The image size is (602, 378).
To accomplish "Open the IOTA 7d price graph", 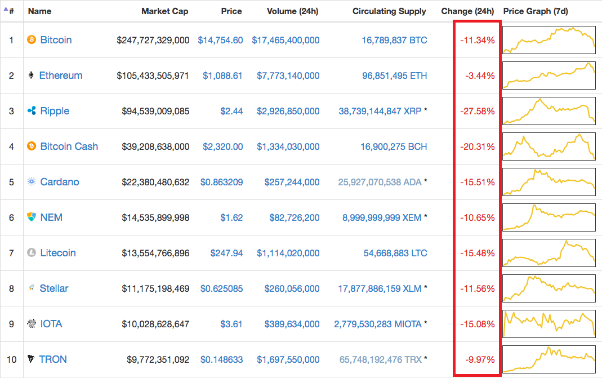I will tap(549, 324).
